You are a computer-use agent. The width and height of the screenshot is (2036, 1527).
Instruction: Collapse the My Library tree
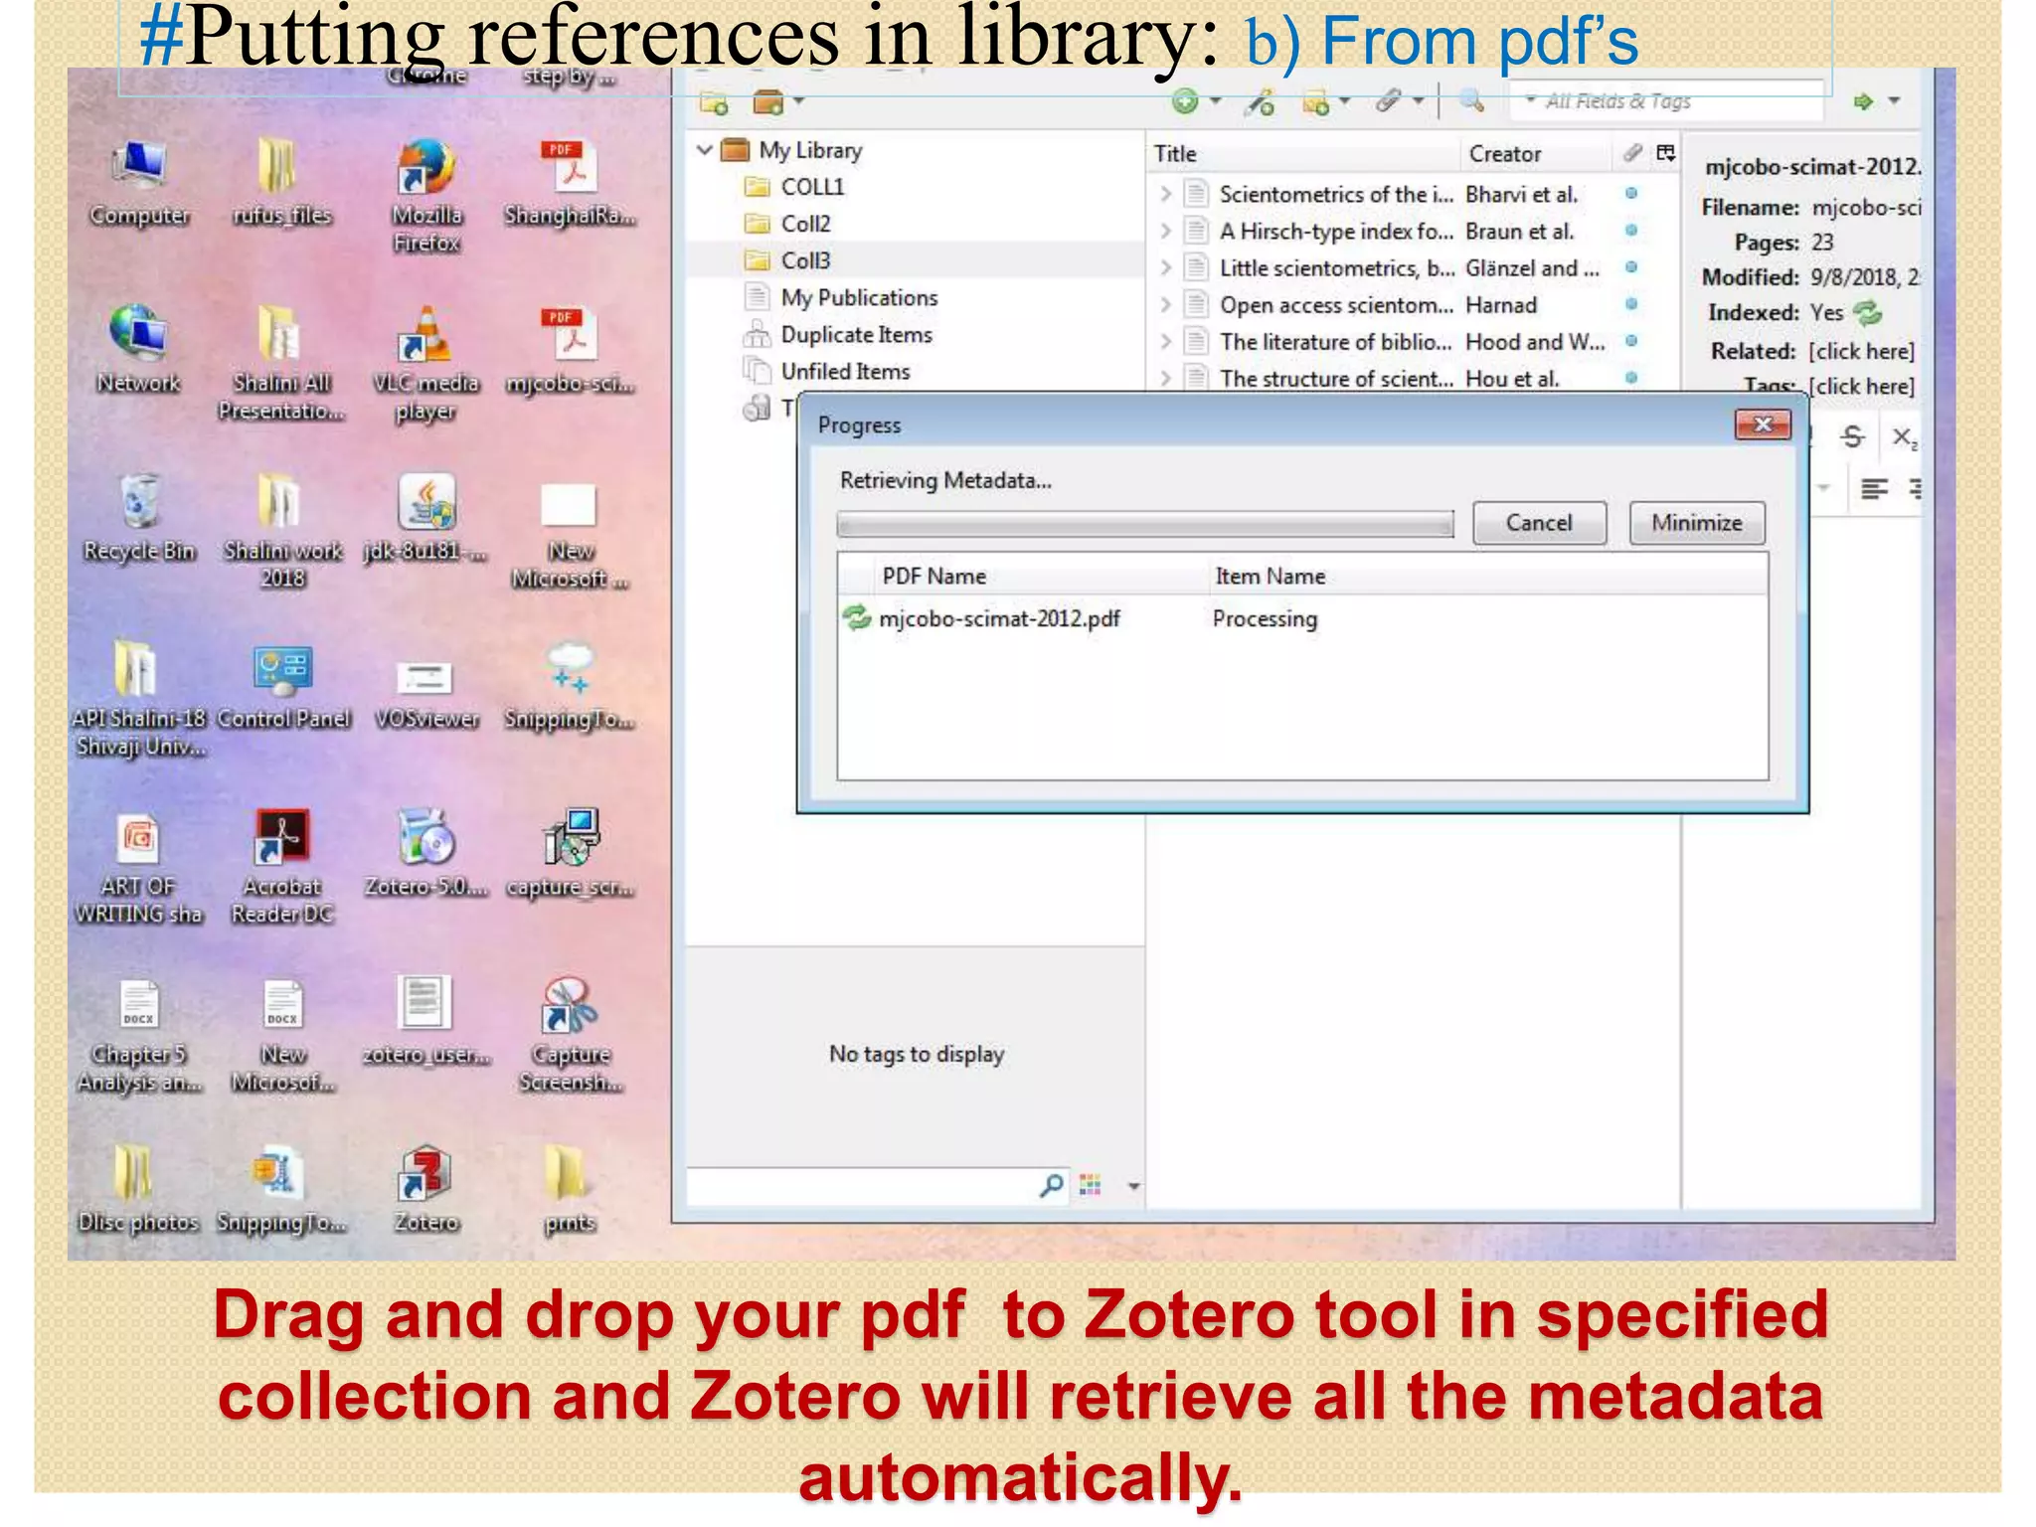click(705, 150)
